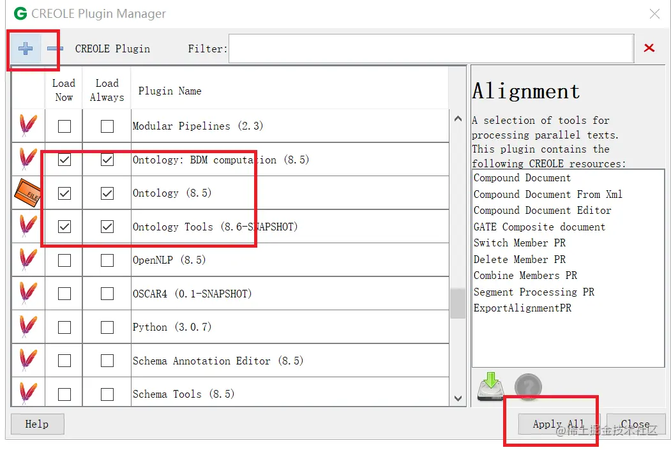This screenshot has width=671, height=450.
Task: Select Delete Member PR resource
Action: [x=520, y=259]
